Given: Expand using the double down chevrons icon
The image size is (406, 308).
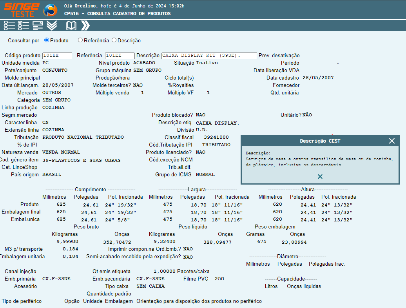Looking at the screenshot, I should coord(52,25).
